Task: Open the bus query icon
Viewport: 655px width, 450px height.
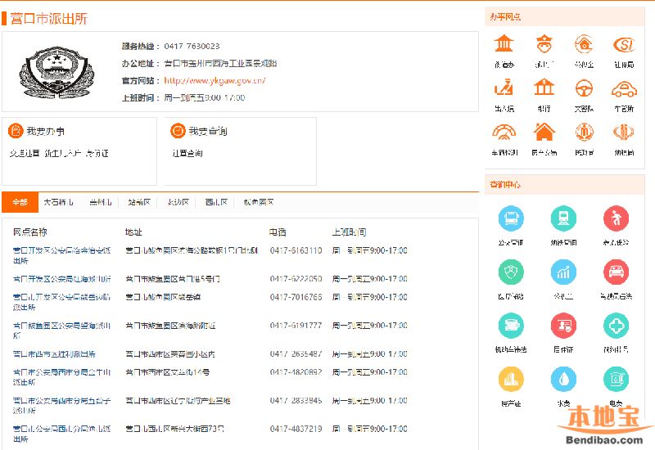Action: (511, 218)
